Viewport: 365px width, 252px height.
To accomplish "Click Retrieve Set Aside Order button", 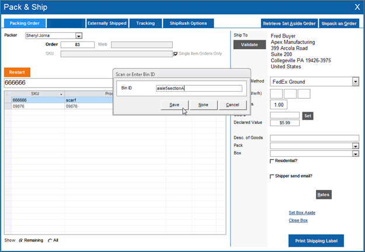I will point(288,23).
